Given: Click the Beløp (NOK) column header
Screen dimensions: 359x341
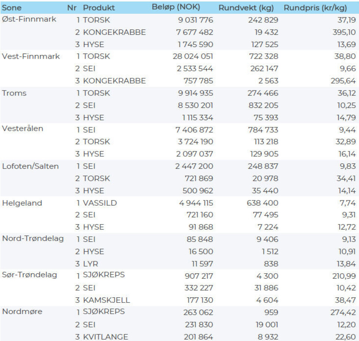Looking at the screenshot, I should (x=176, y=7).
